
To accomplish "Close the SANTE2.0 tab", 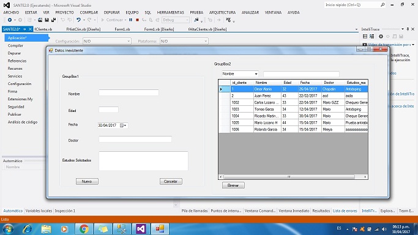I will pos(30,29).
